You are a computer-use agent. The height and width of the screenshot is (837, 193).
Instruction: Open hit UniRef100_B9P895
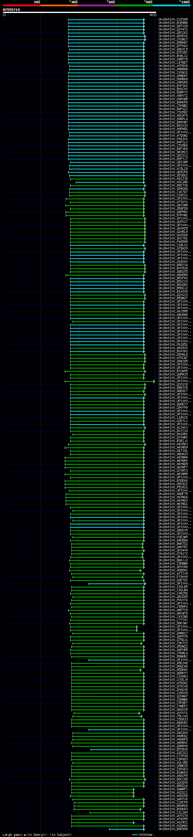[173, 829]
